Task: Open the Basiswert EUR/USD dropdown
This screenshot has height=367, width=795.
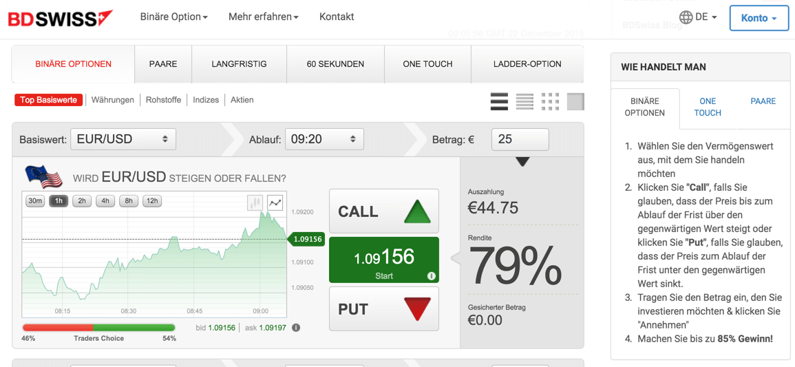Action: pos(123,139)
